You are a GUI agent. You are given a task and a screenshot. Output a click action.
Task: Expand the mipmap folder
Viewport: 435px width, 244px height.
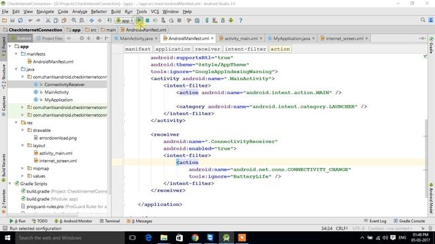pos(22,168)
